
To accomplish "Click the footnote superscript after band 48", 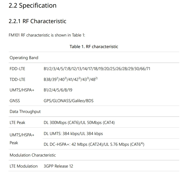I will [x=96, y=78].
